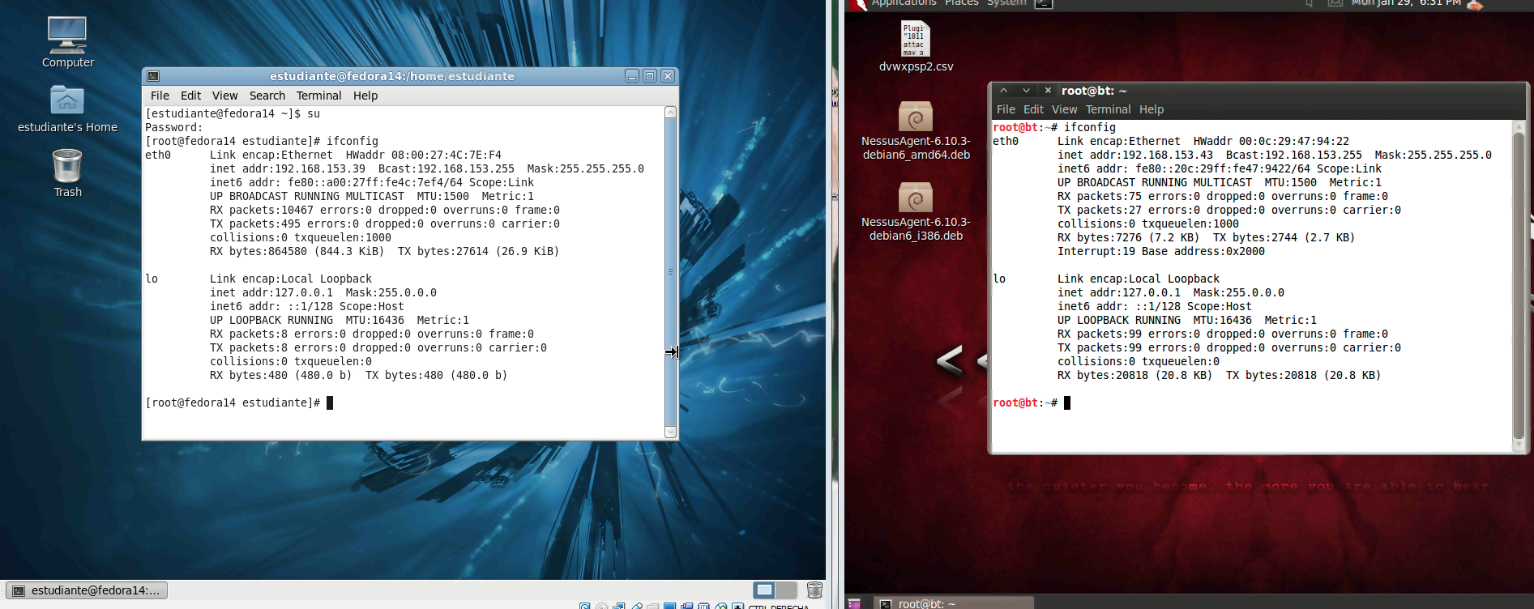Viewport: 1534px width, 609px height.
Task: Click estudiante@fedora14 taskbar button
Action: tap(87, 590)
